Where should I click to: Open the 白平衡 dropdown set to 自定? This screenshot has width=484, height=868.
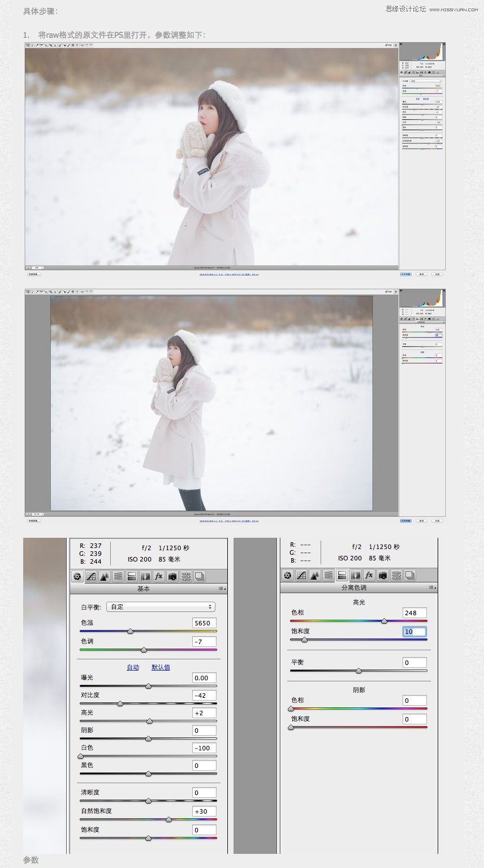pyautogui.click(x=161, y=607)
